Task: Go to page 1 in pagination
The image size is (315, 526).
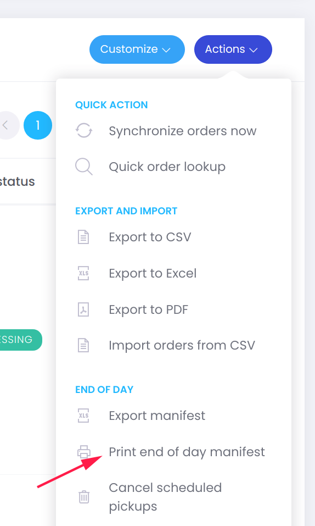Action: (x=38, y=125)
